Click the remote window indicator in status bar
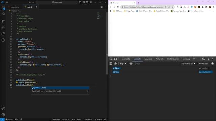This screenshot has height=121, width=216. tap(2, 120)
